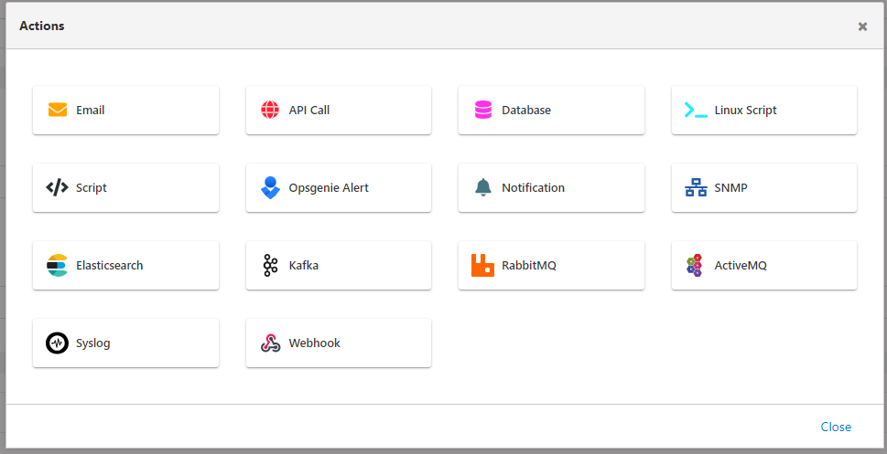Click the ActiveMQ logo icon

(696, 266)
